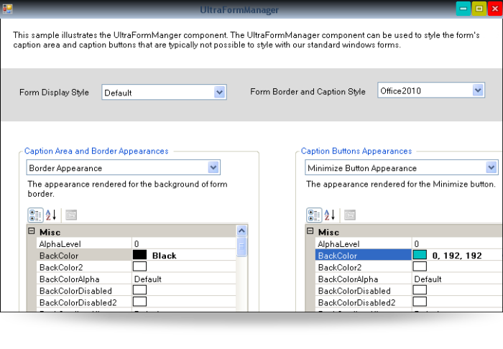Click the Form Border and Caption Style label
The height and width of the screenshot is (349, 503).
tap(308, 92)
